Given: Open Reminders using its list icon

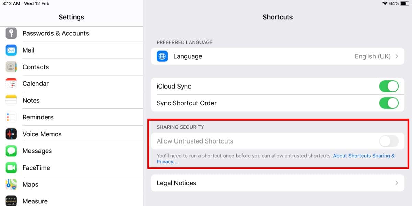Looking at the screenshot, I should 11,117.
